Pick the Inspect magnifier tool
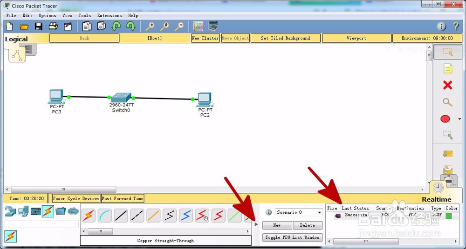This screenshot has width=466, height=249. tap(447, 102)
